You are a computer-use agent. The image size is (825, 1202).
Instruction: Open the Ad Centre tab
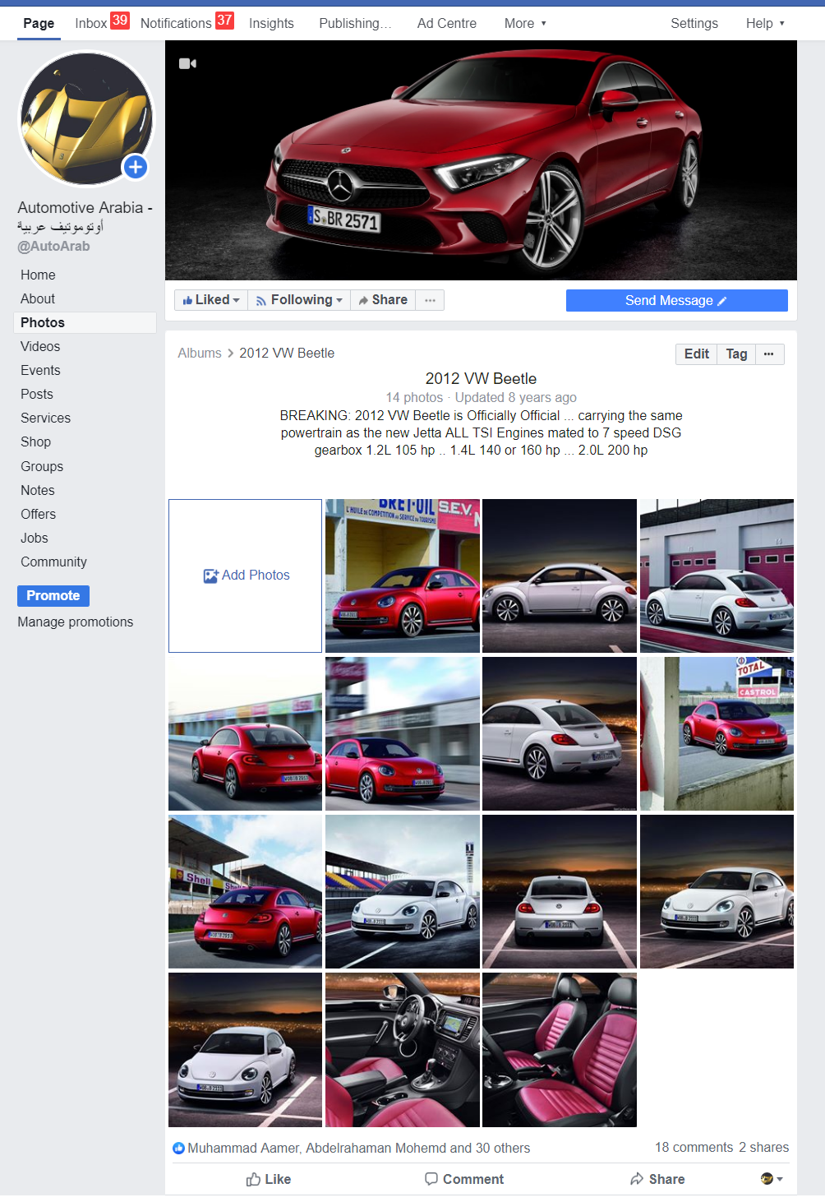[x=446, y=23]
